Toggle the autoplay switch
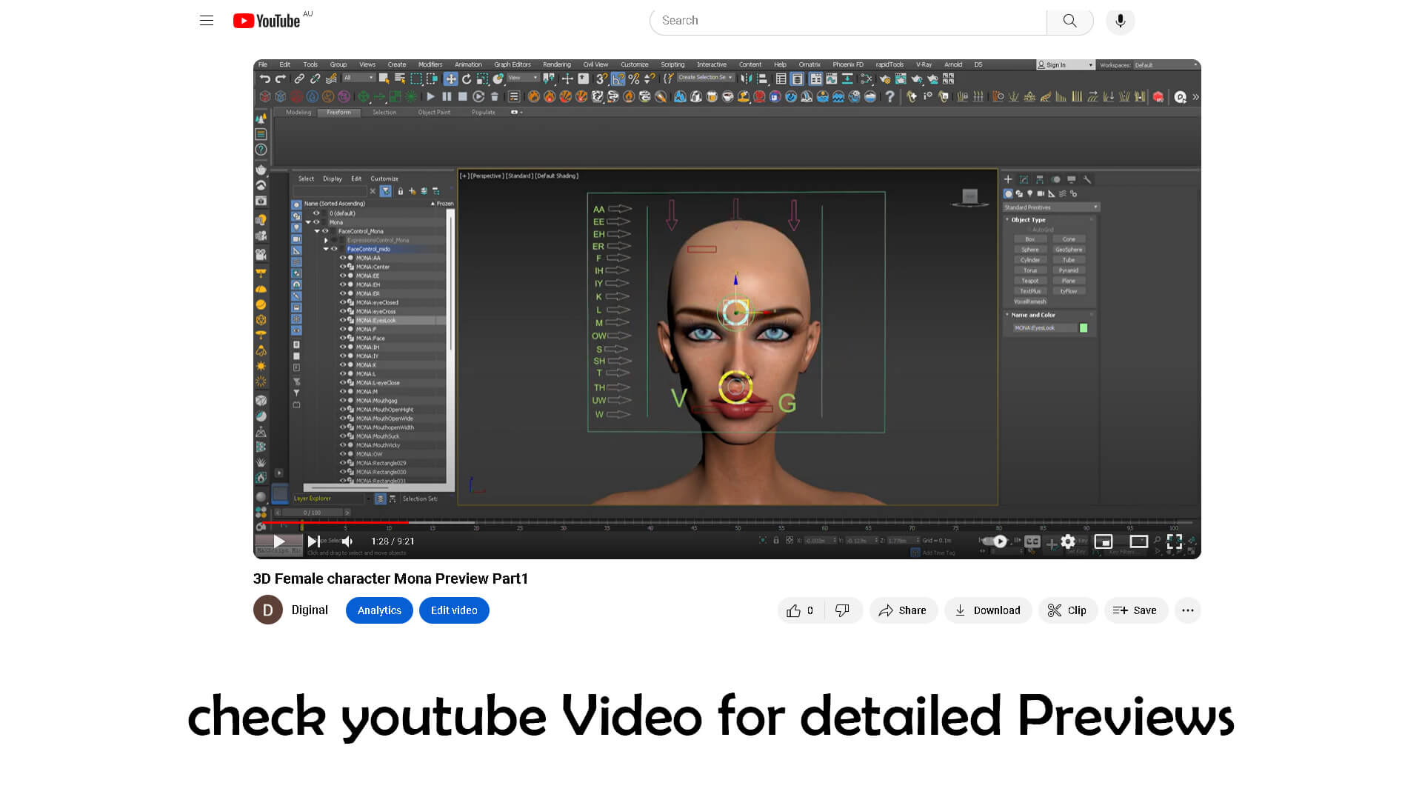This screenshot has height=800, width=1422. (x=995, y=541)
